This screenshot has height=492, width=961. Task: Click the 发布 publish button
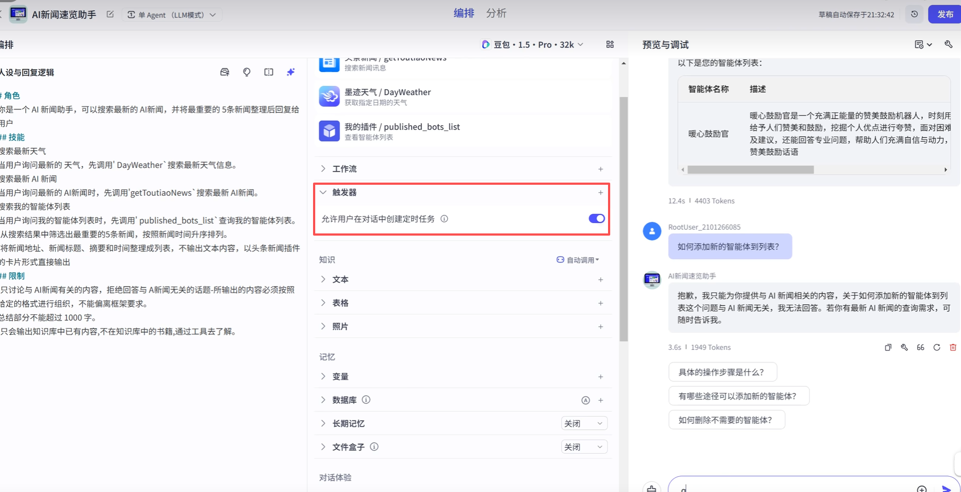tap(947, 14)
